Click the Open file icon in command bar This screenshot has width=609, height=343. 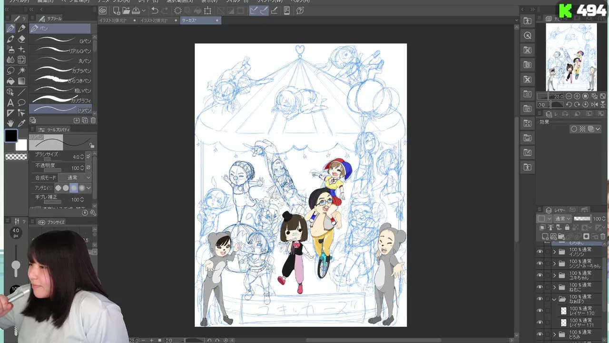tap(126, 10)
